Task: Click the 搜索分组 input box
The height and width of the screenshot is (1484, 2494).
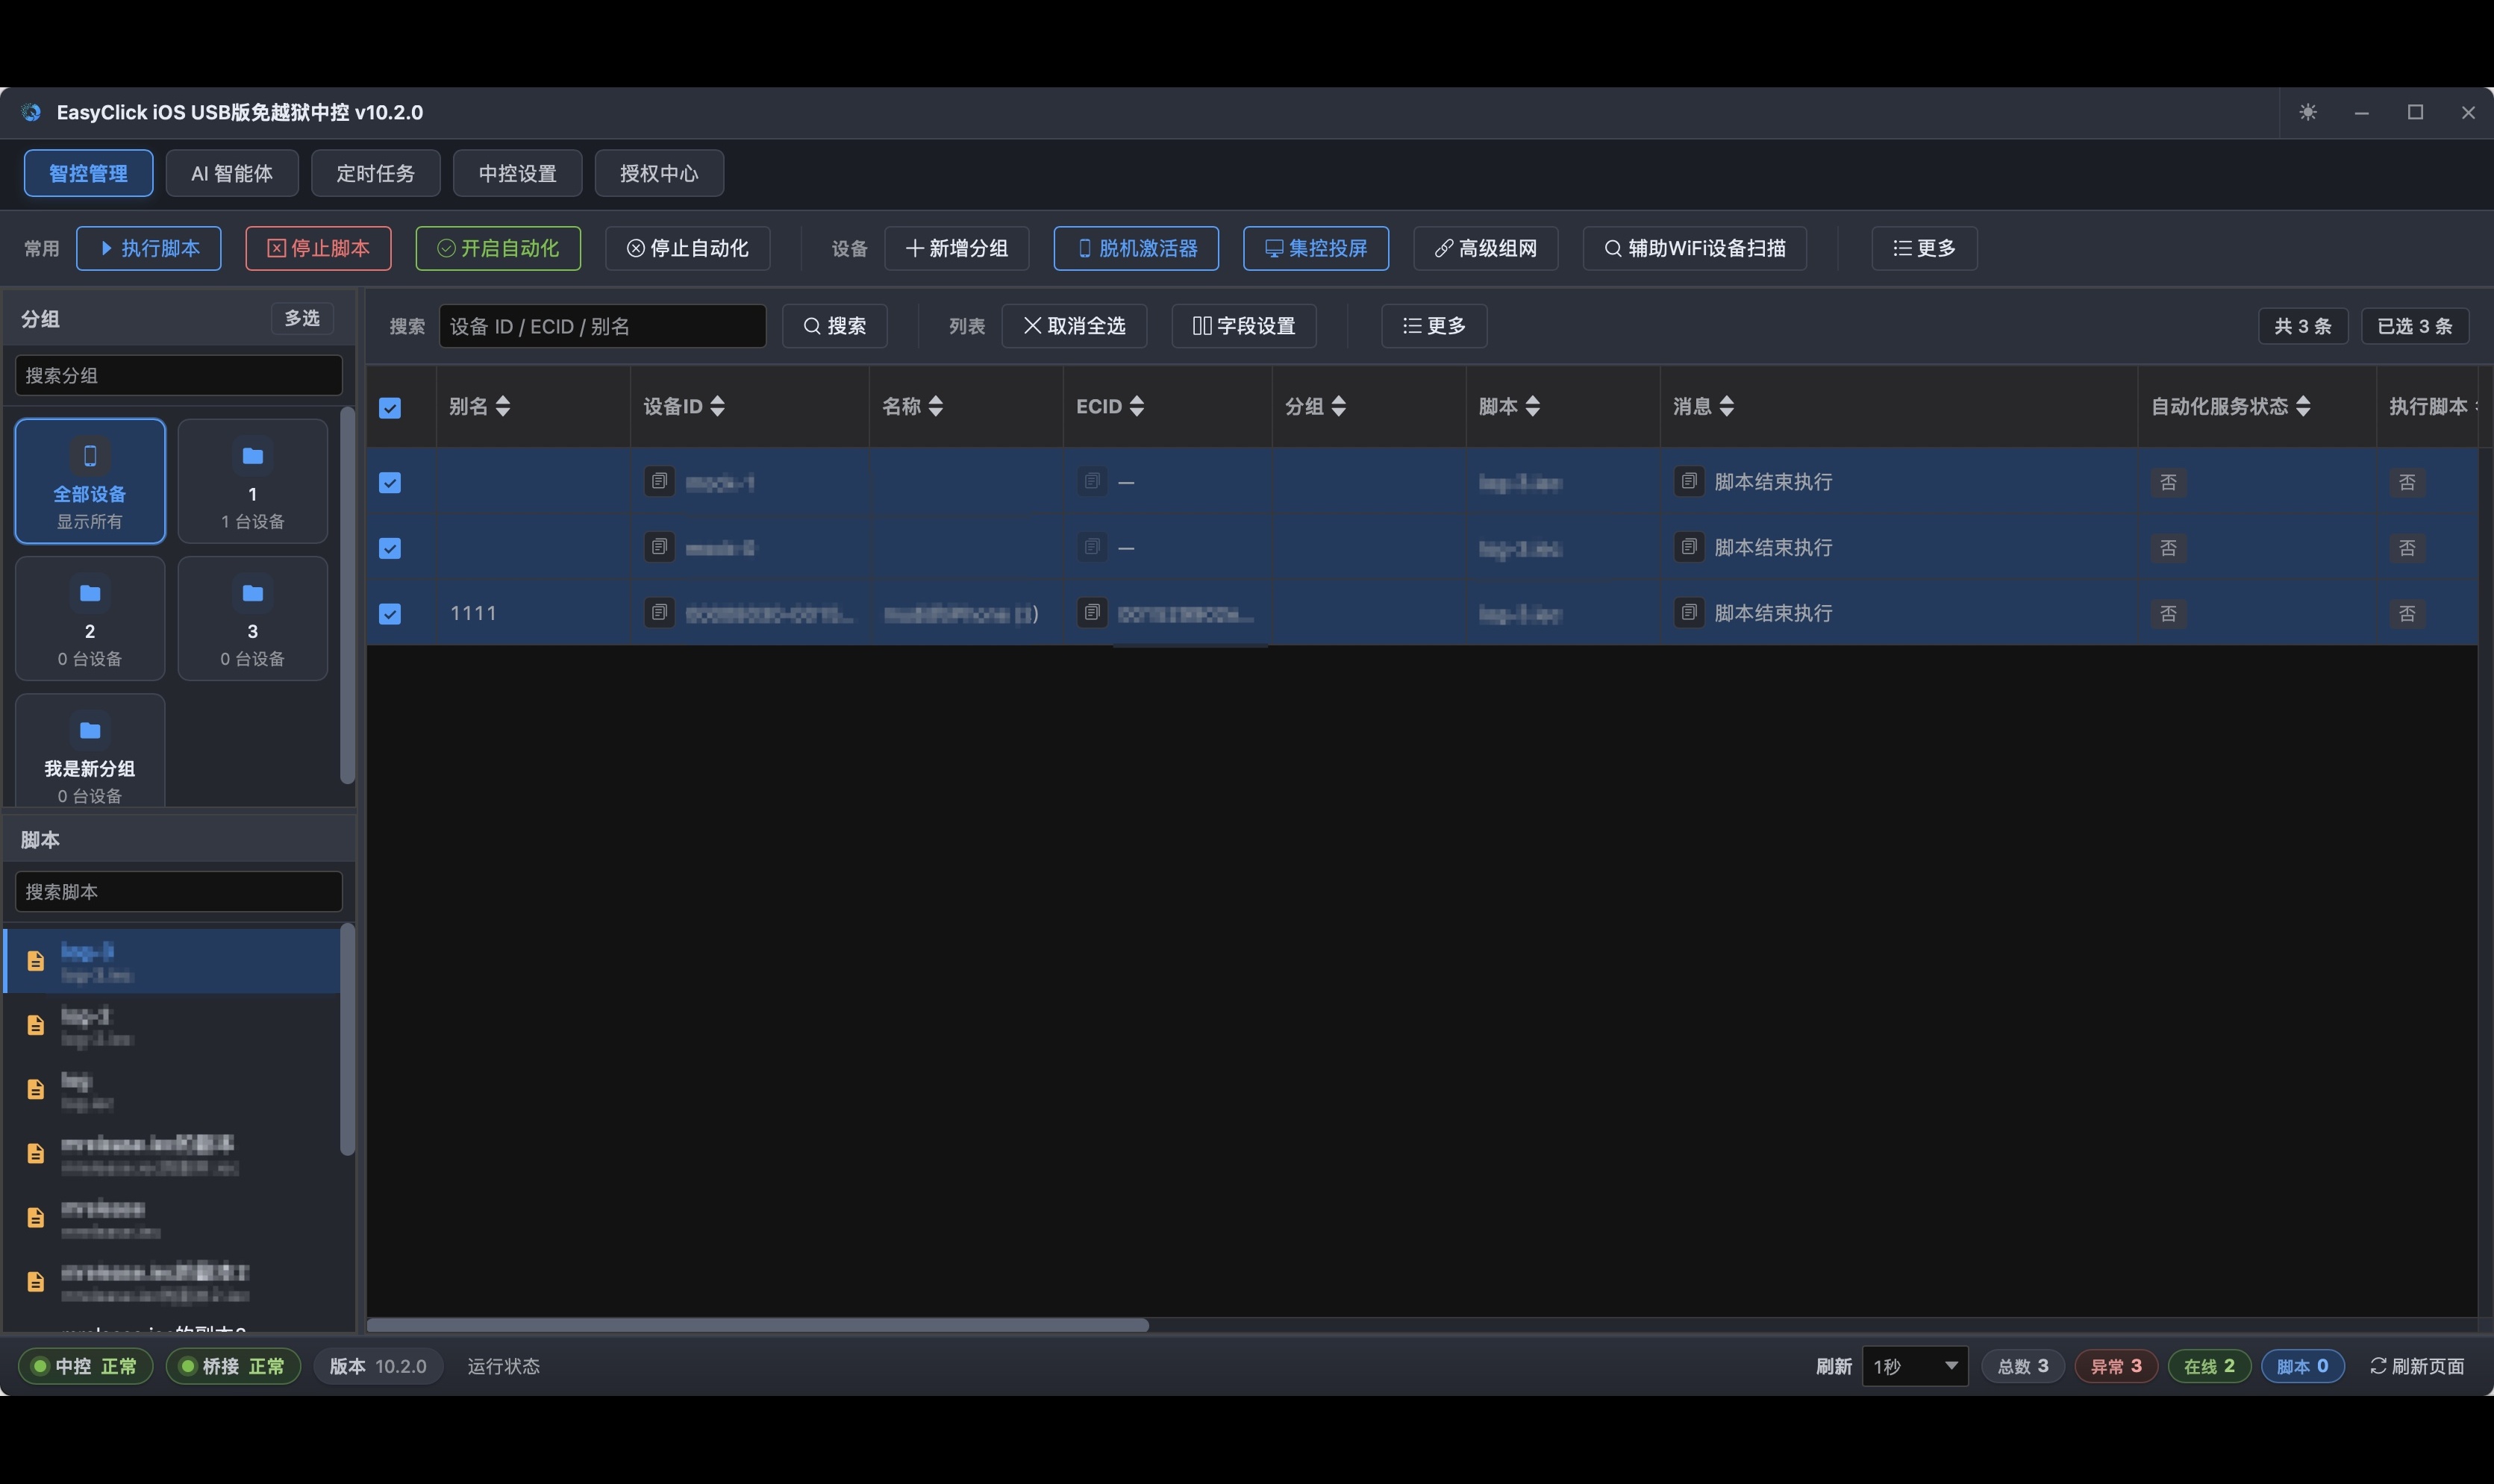Action: (x=179, y=375)
